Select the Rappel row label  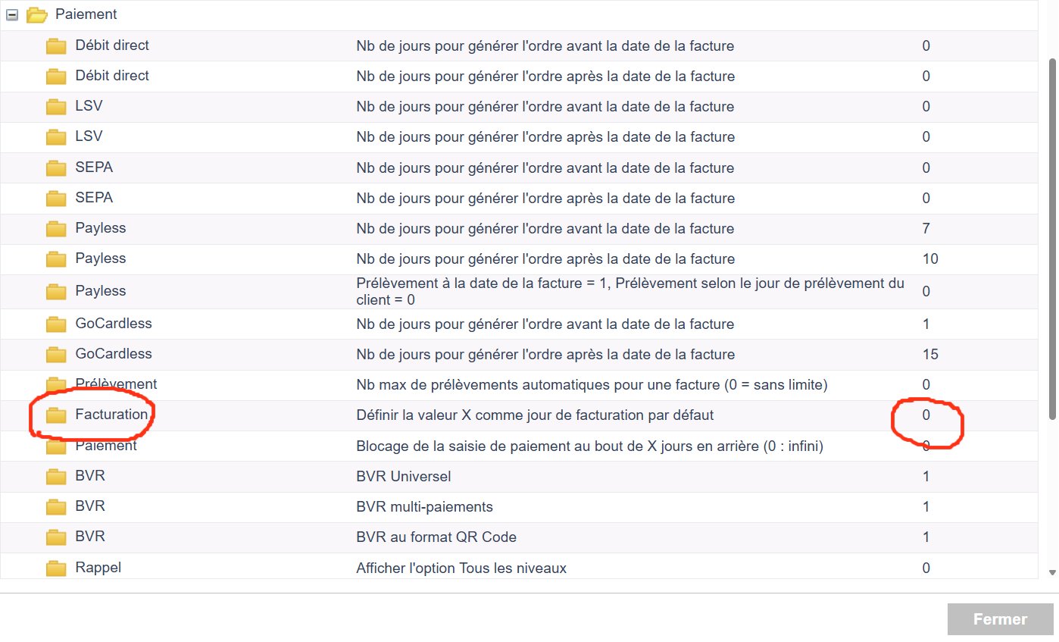[98, 567]
